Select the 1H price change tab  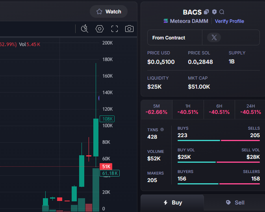pyautogui.click(x=188, y=110)
